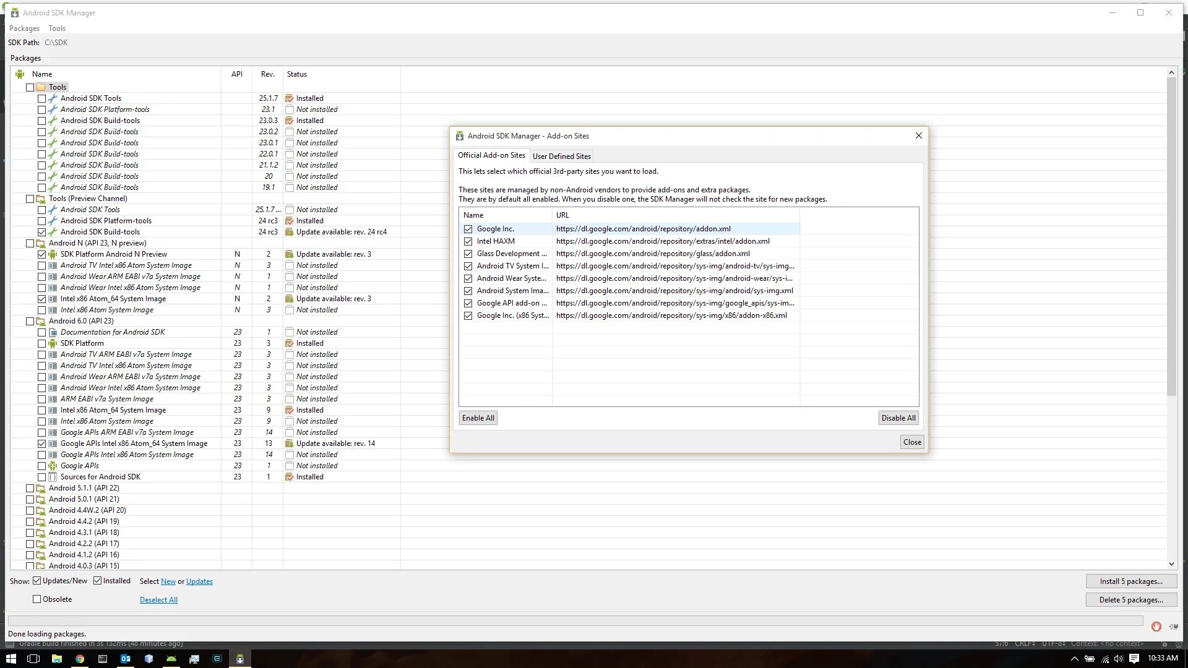The width and height of the screenshot is (1188, 668).
Task: Open Chrome from the Windows taskbar
Action: point(80,659)
